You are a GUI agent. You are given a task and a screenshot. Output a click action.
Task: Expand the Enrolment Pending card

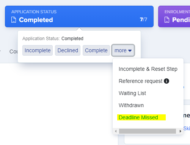[x=174, y=16]
